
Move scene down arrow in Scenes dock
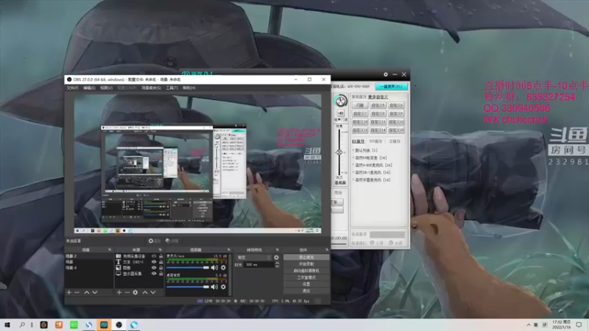(95, 292)
